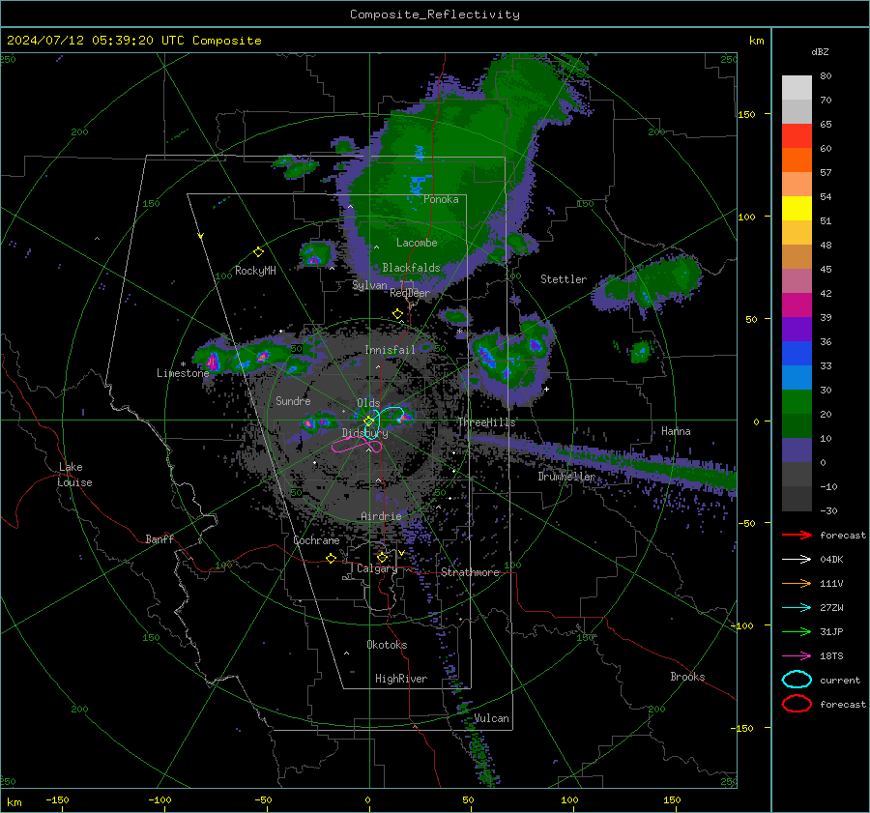The image size is (870, 813).
Task: Click the Sundre city label
Action: click(293, 400)
